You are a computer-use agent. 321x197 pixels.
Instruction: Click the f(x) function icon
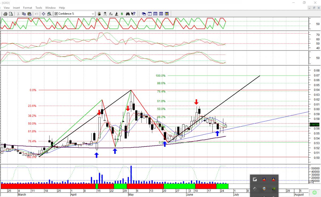[x=111, y=14]
